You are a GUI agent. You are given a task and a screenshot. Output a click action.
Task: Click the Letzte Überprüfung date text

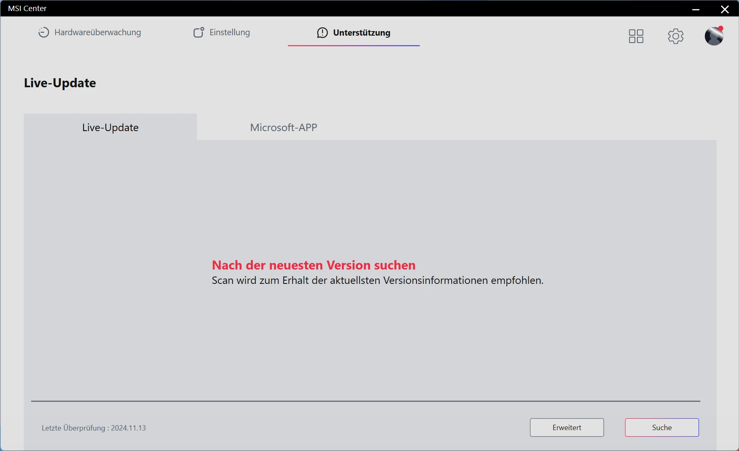(94, 428)
